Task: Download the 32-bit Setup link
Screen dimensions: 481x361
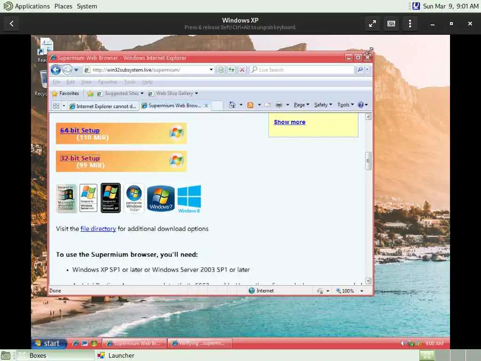Action: pyautogui.click(x=80, y=158)
